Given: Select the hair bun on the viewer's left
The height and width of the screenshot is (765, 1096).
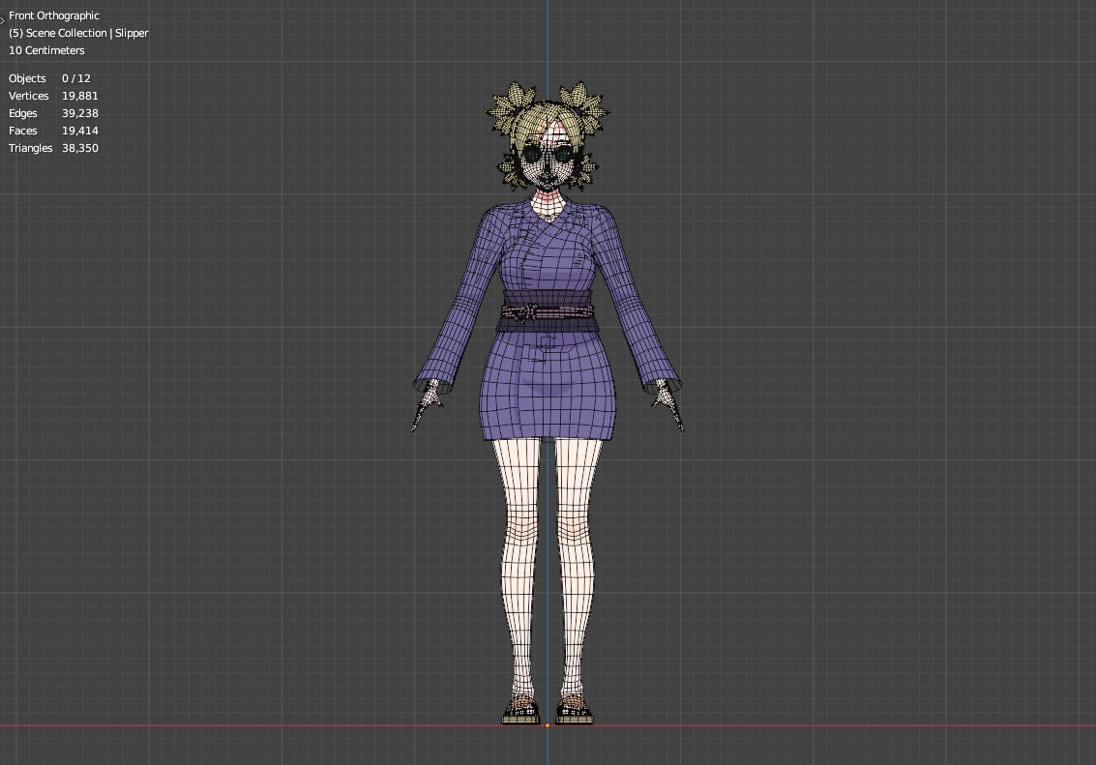Looking at the screenshot, I should [510, 107].
